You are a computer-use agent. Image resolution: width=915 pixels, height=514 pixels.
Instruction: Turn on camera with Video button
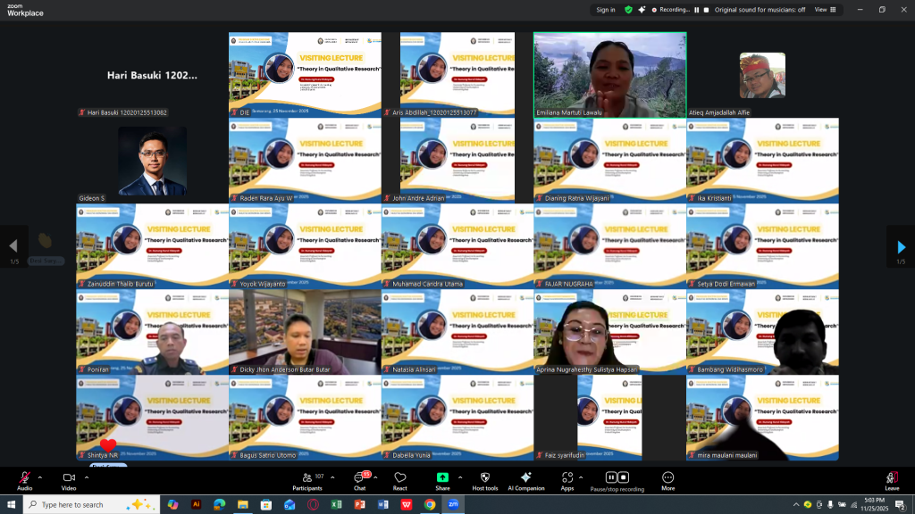[x=69, y=479]
